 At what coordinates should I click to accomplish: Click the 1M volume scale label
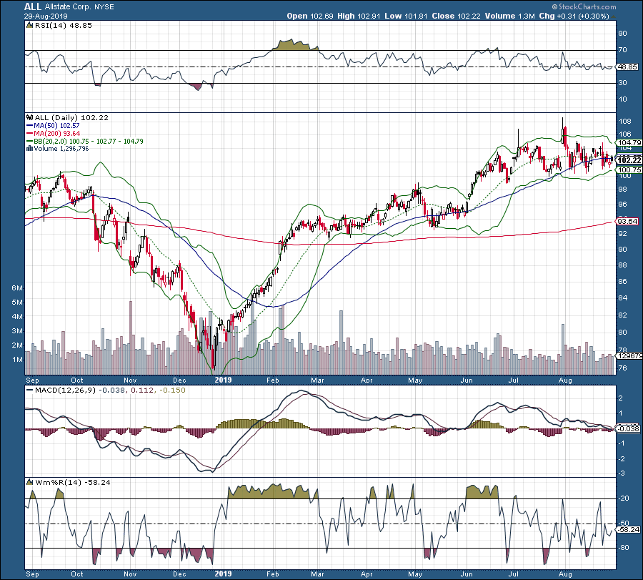click(x=17, y=360)
